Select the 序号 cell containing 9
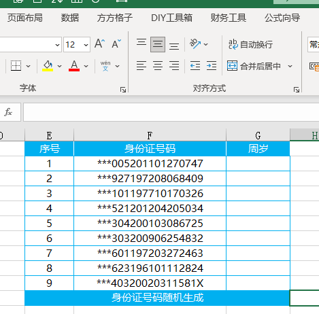Screen dimensions: 319x314 (x=49, y=283)
